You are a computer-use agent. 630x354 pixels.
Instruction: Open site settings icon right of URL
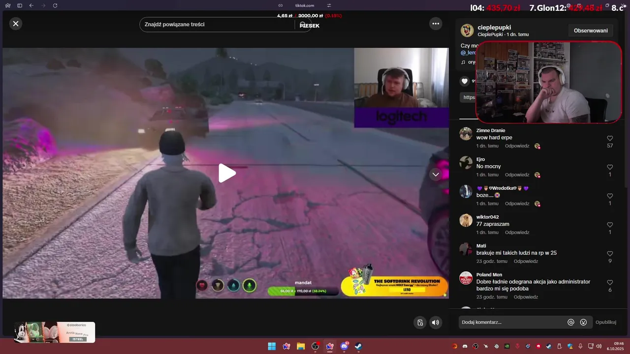[x=329, y=5]
